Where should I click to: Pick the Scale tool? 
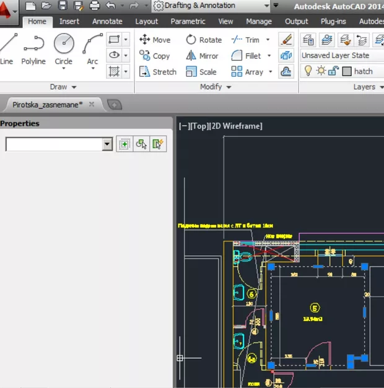click(202, 72)
